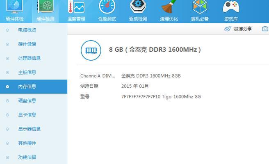Click the 8 GB 金泰克 DDR3 1600MHz heading
The height and width of the screenshot is (164, 269).
tap(155, 50)
